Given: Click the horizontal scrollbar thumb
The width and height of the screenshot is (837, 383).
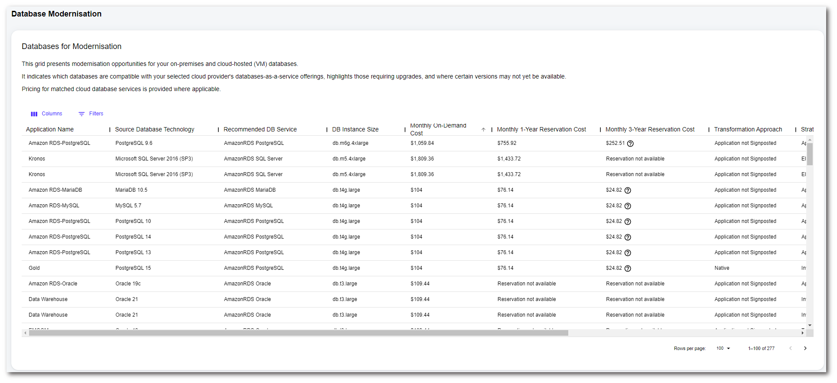Looking at the screenshot, I should (x=298, y=333).
